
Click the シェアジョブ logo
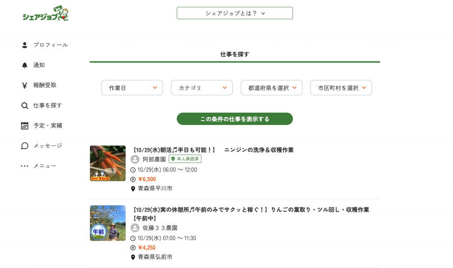[46, 14]
